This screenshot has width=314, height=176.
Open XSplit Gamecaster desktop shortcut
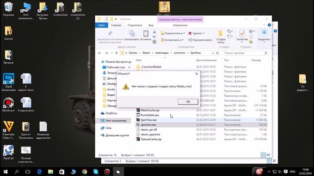click(x=8, y=82)
